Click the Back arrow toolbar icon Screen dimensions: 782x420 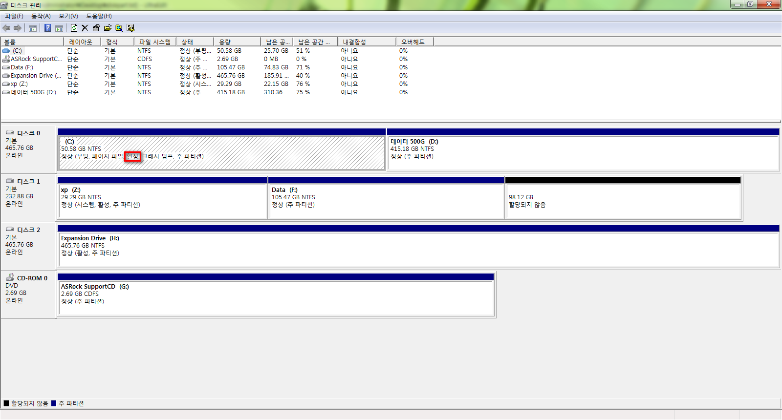[x=6, y=28]
